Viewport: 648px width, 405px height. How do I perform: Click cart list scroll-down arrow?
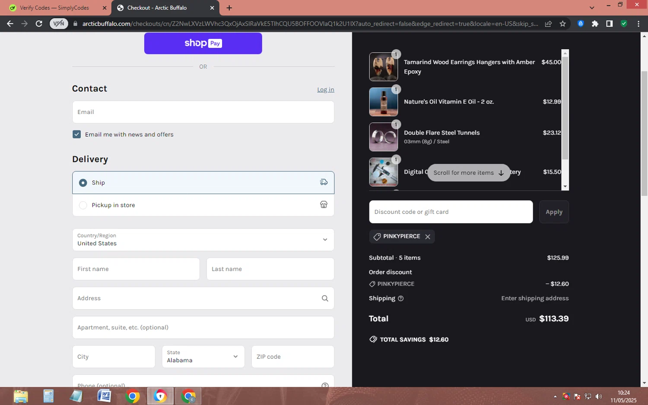click(x=565, y=187)
